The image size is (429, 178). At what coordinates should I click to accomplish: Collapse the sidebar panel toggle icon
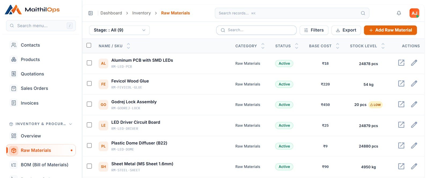click(91, 13)
